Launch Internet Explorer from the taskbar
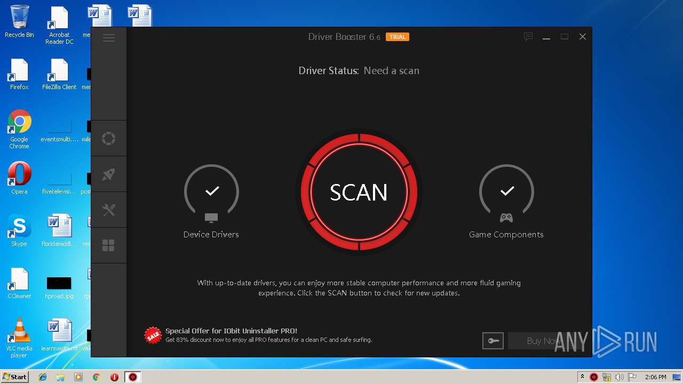 coord(43,377)
